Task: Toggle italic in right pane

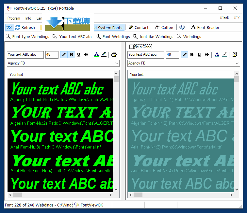Action: [184, 55]
